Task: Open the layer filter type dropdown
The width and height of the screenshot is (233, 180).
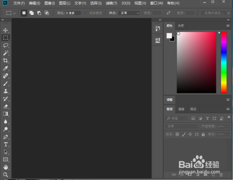Action: tap(176, 118)
